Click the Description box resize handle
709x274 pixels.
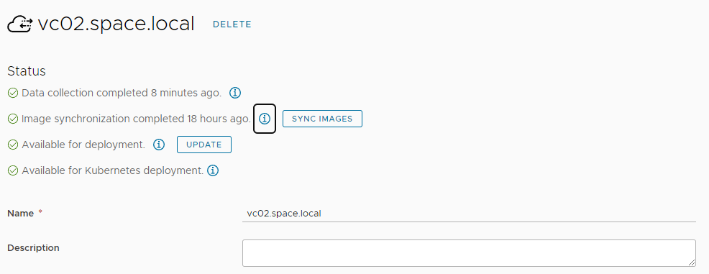692,262
